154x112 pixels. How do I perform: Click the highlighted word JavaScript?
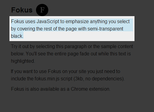point(48,22)
